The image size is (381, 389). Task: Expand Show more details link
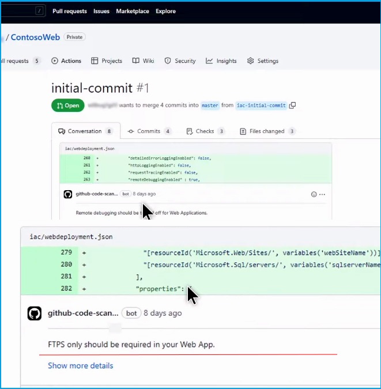pyautogui.click(x=81, y=365)
